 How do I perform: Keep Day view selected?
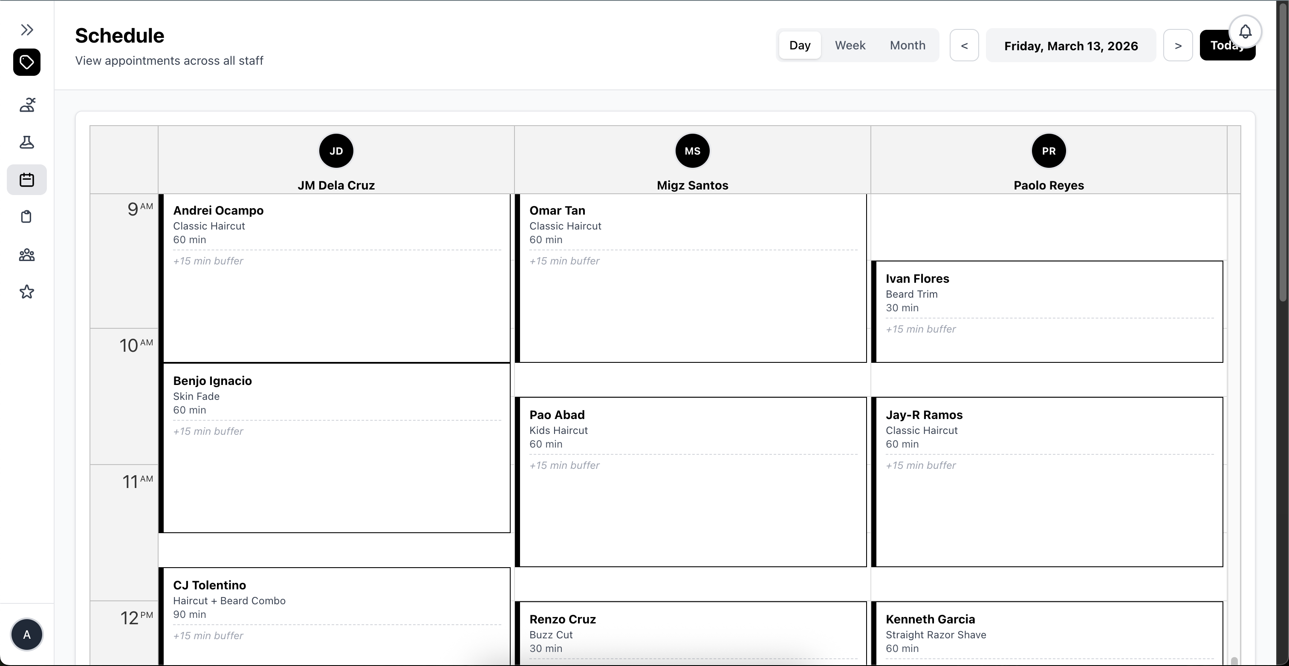[799, 45]
